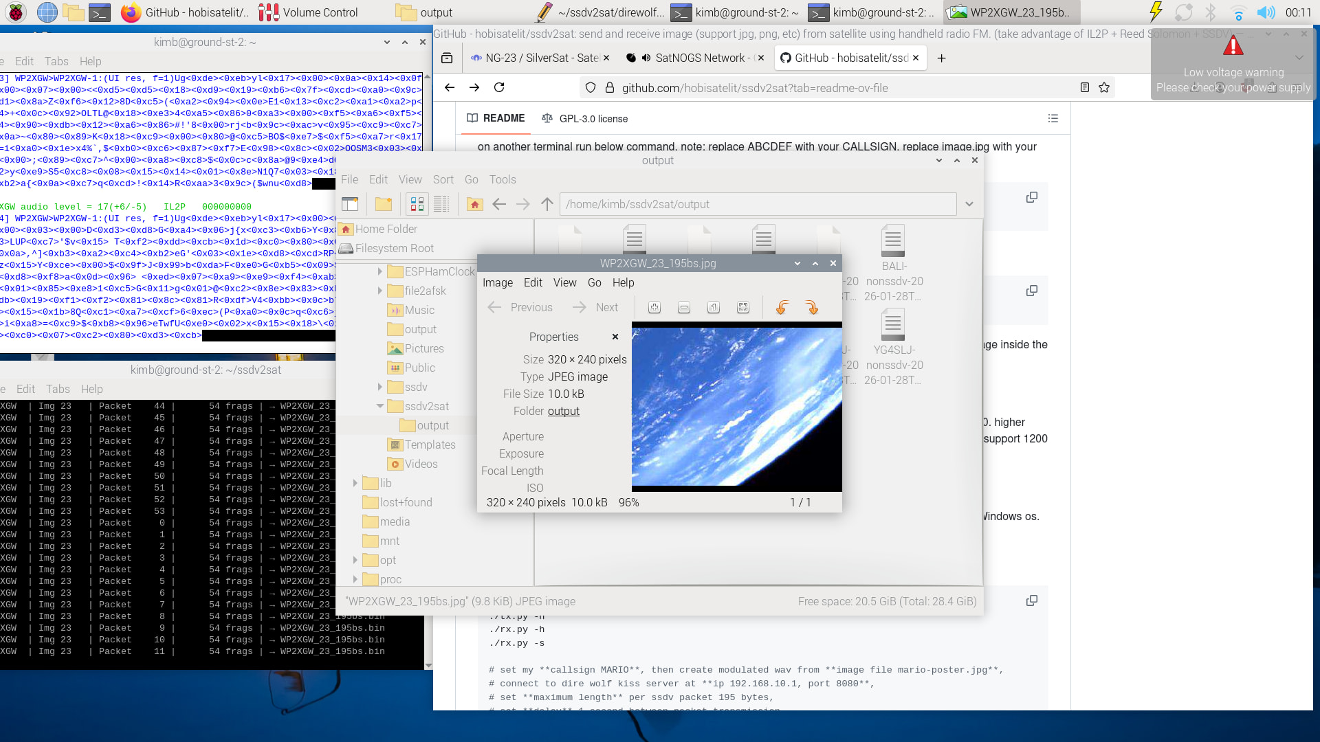The height and width of the screenshot is (742, 1320).
Task: Expand the ESPHamClock folder tree node
Action: tap(379, 271)
